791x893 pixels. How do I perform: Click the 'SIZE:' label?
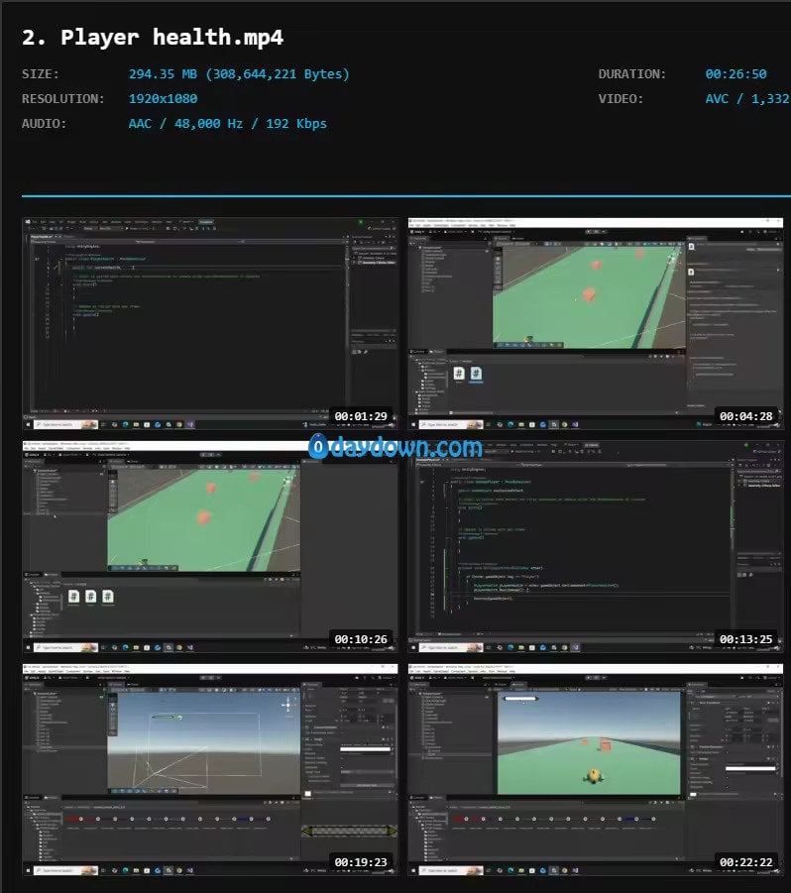coord(41,74)
